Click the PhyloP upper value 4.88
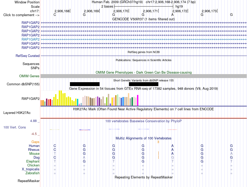 (33, 121)
